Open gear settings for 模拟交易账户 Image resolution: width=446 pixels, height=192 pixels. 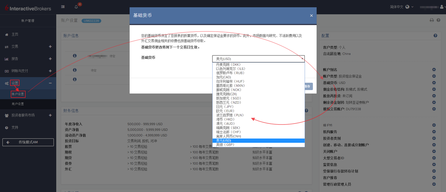[434, 109]
